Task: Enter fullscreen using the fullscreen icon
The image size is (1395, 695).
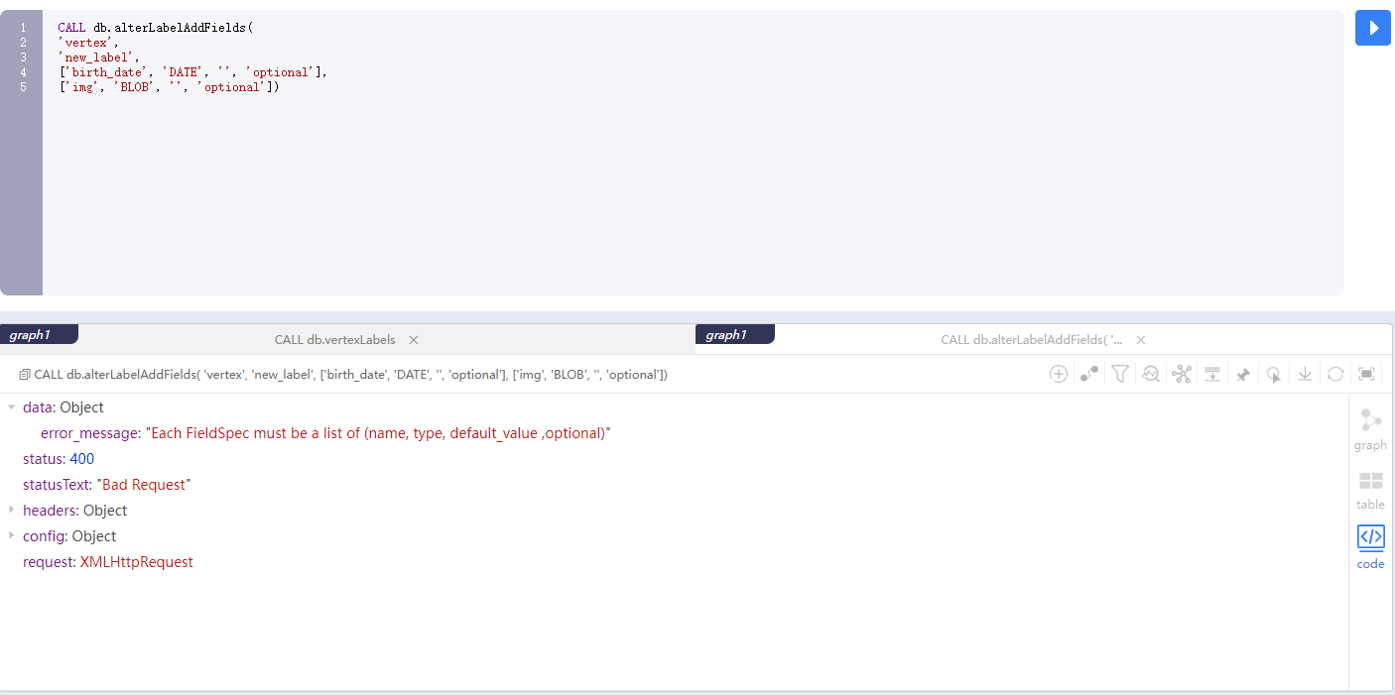Action: [1365, 374]
